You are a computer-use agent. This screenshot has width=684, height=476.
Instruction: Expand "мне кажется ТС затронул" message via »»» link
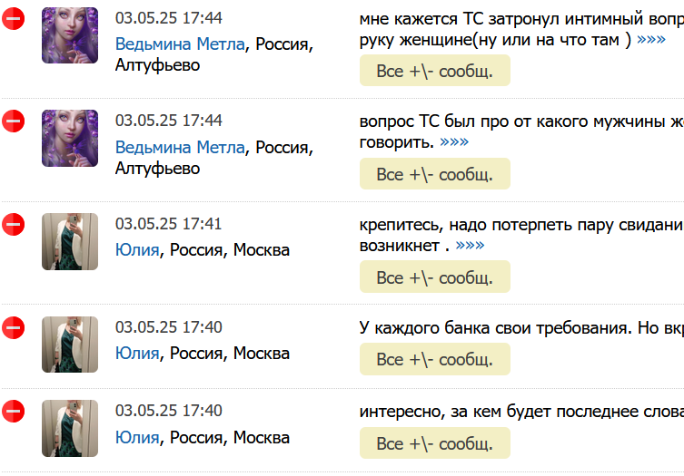coord(650,40)
